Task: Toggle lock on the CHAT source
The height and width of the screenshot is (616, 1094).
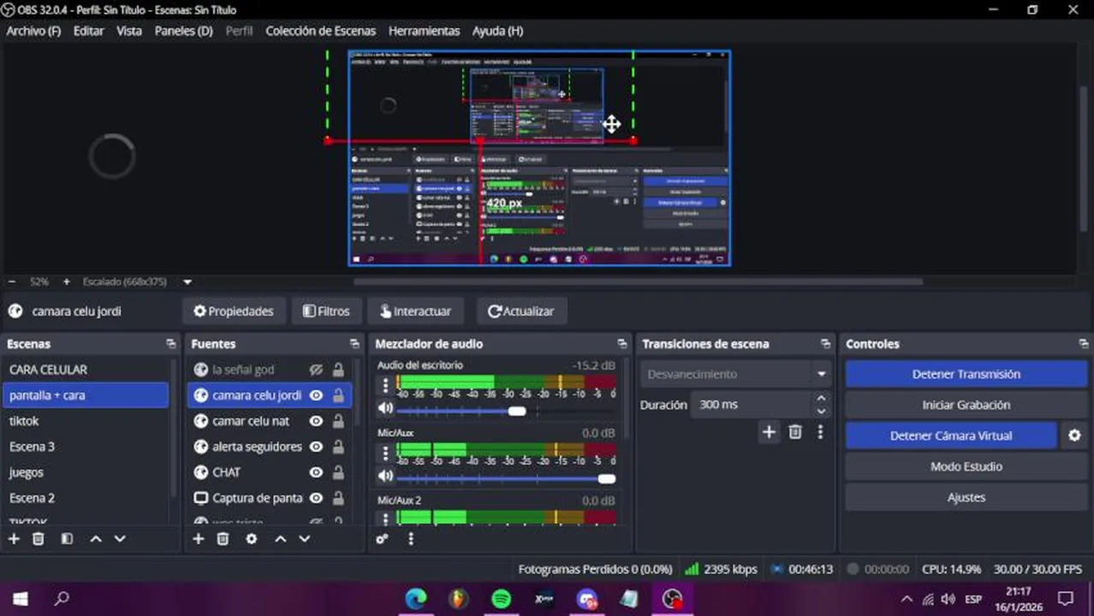Action: click(338, 472)
